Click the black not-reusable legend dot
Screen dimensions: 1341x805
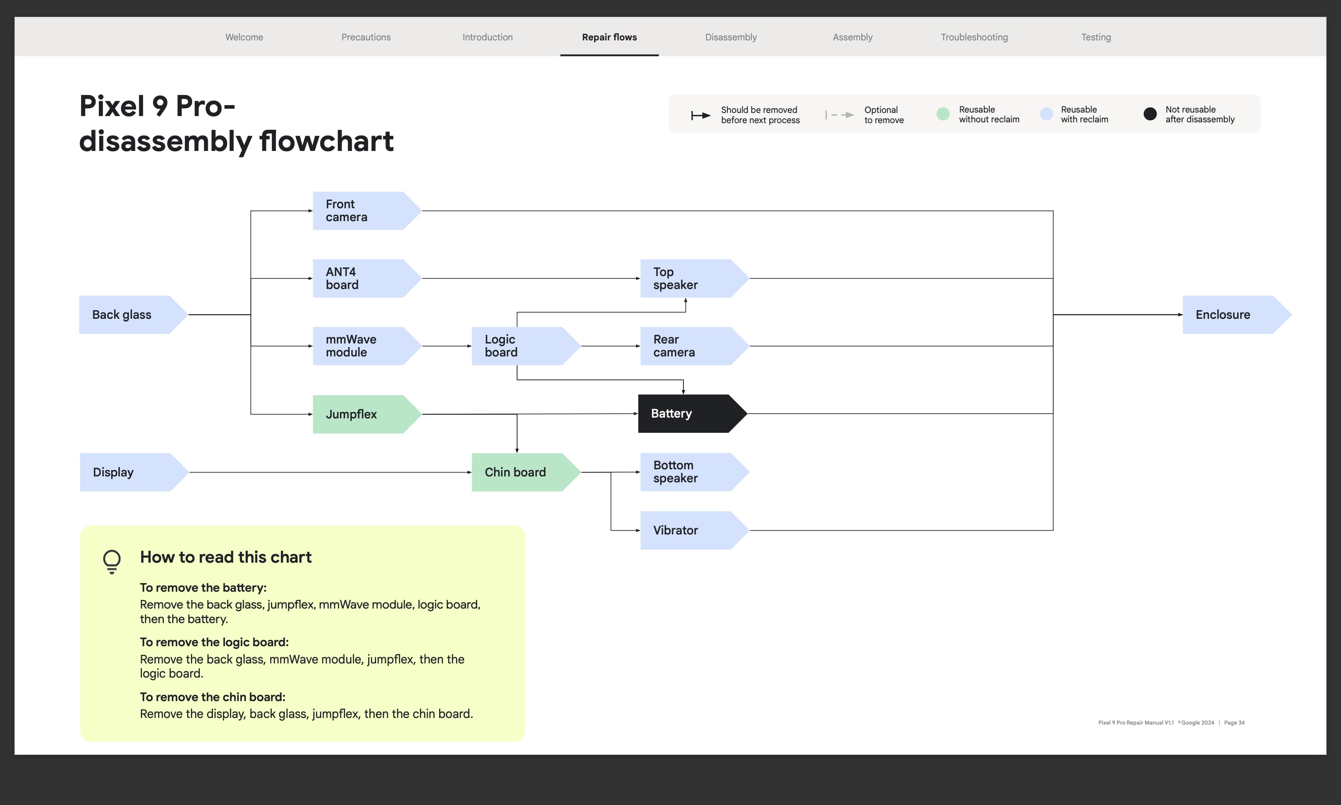click(x=1150, y=114)
